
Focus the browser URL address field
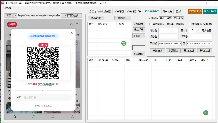point(39,16)
